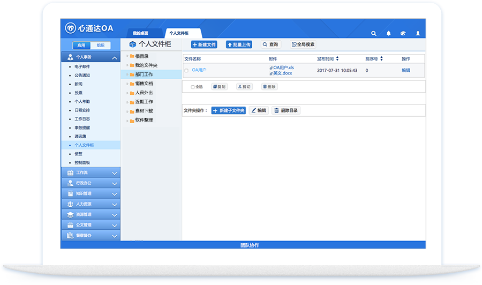Click the 全局搜索 button
482x285 pixels.
303,44
